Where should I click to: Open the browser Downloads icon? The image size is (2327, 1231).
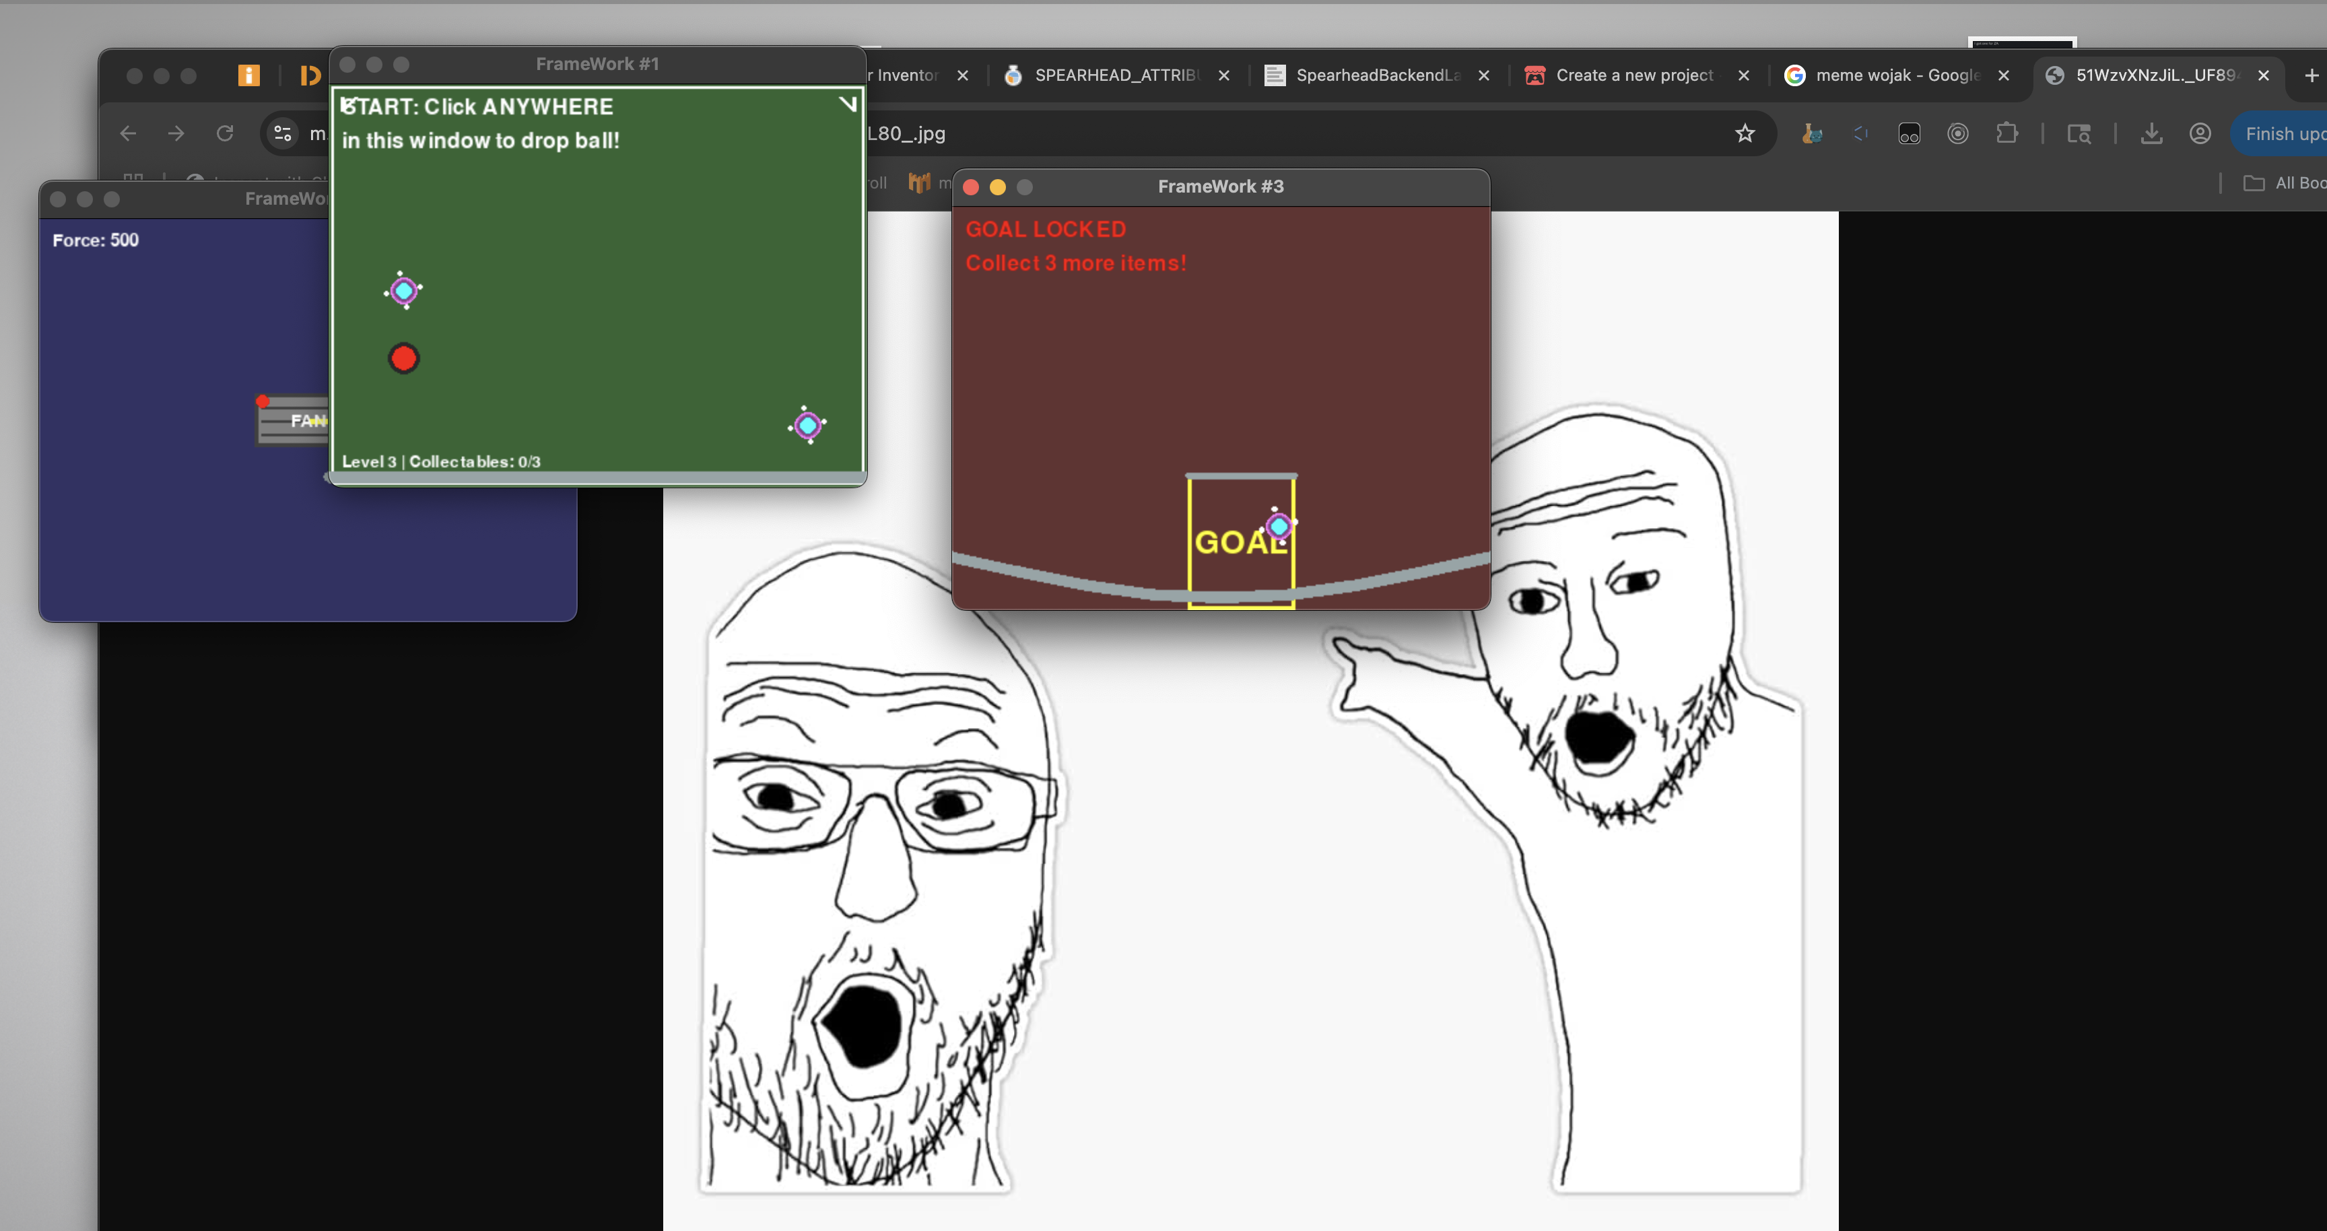(2151, 133)
